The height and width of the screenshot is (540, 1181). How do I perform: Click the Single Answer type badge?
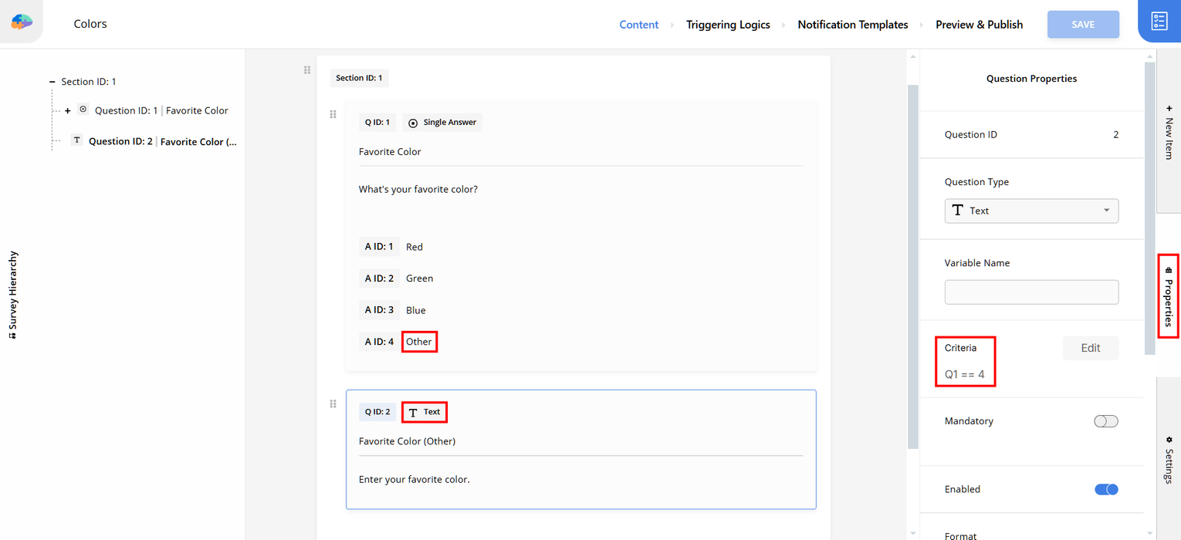(442, 123)
